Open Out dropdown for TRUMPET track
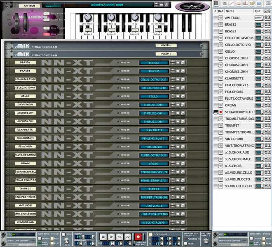Image resolution: width=272 pixels, height=247 pixels. pos(259,126)
